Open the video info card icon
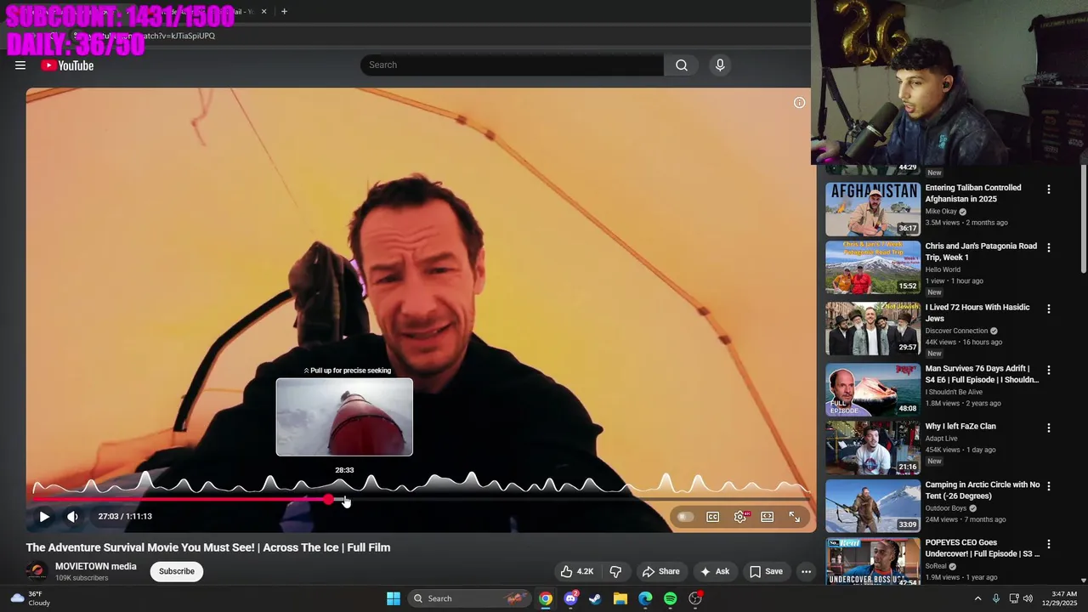Screen dimensions: 1088x612 coord(799,103)
